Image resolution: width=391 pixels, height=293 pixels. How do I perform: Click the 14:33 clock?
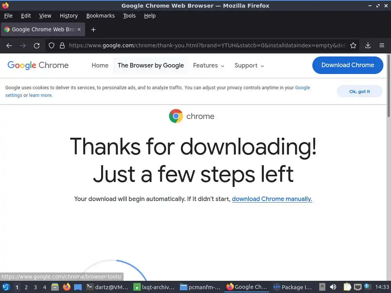tap(382, 287)
